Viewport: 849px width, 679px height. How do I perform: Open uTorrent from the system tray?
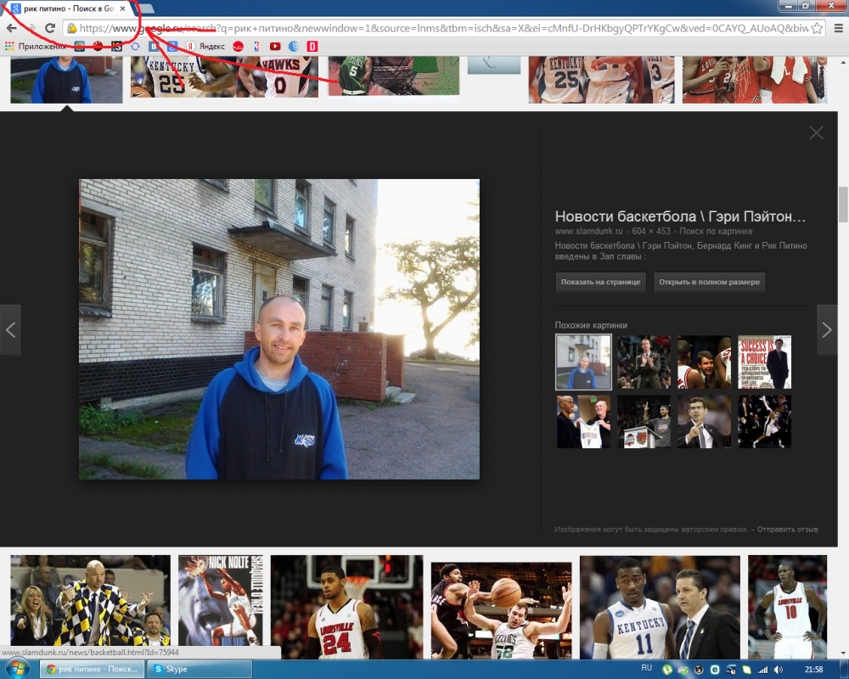[x=668, y=669]
